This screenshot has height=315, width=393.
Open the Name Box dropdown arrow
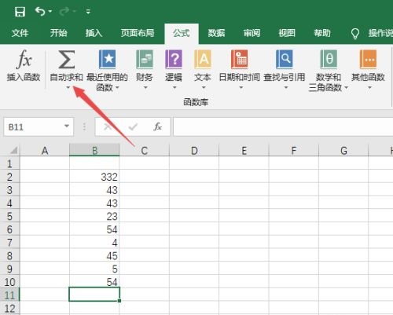[x=67, y=126]
